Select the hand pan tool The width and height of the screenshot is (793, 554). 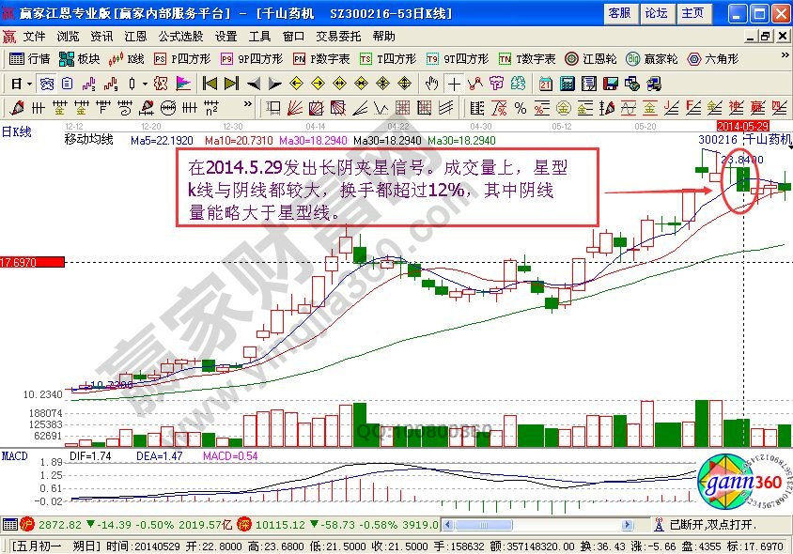[428, 84]
